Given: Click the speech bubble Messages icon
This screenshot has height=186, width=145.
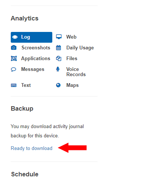Looking at the screenshot, I should pos(13,69).
